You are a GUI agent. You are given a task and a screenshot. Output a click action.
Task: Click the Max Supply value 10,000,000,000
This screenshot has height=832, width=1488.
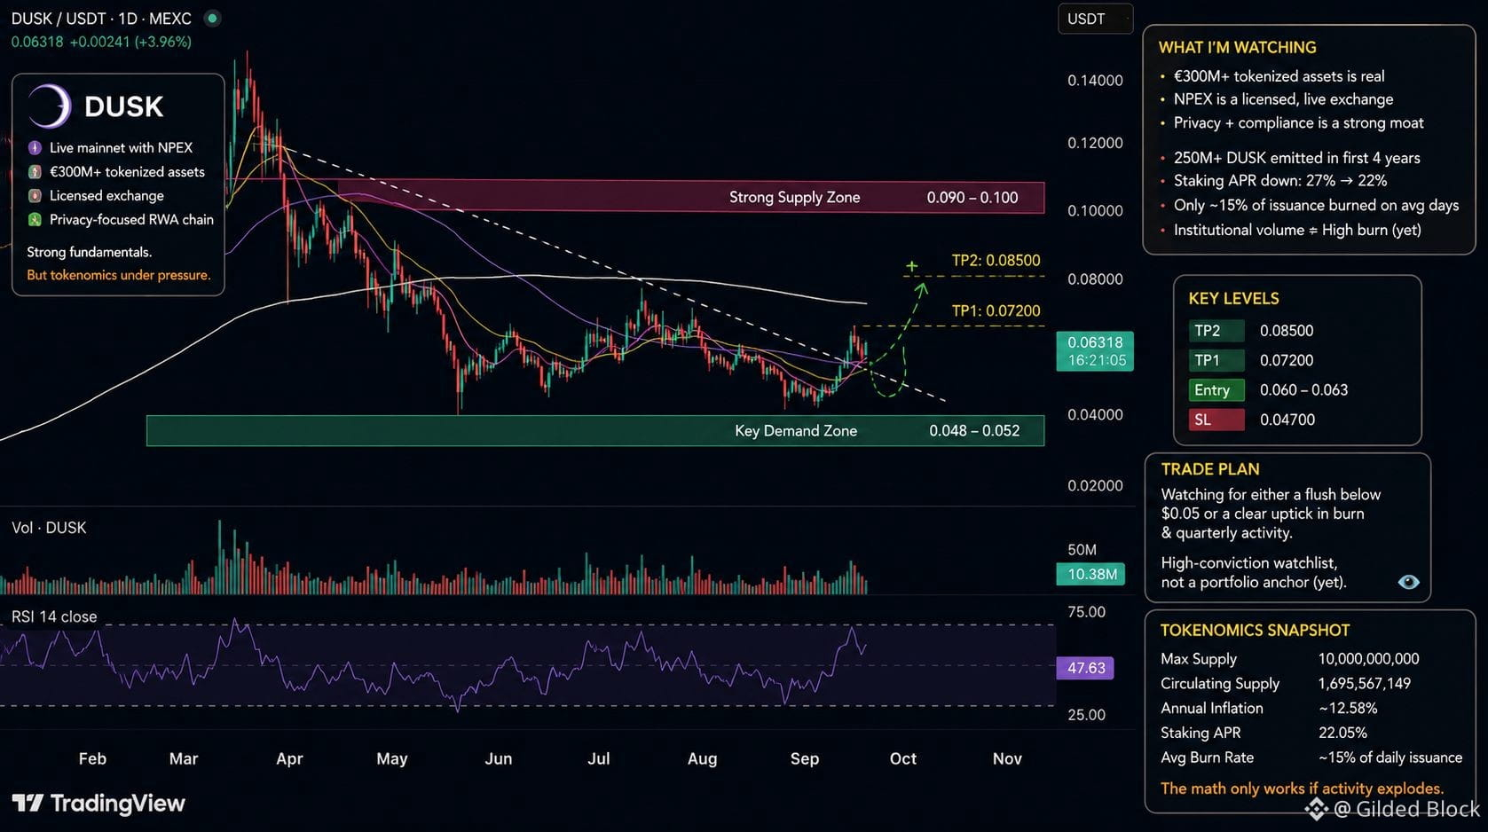click(1368, 659)
